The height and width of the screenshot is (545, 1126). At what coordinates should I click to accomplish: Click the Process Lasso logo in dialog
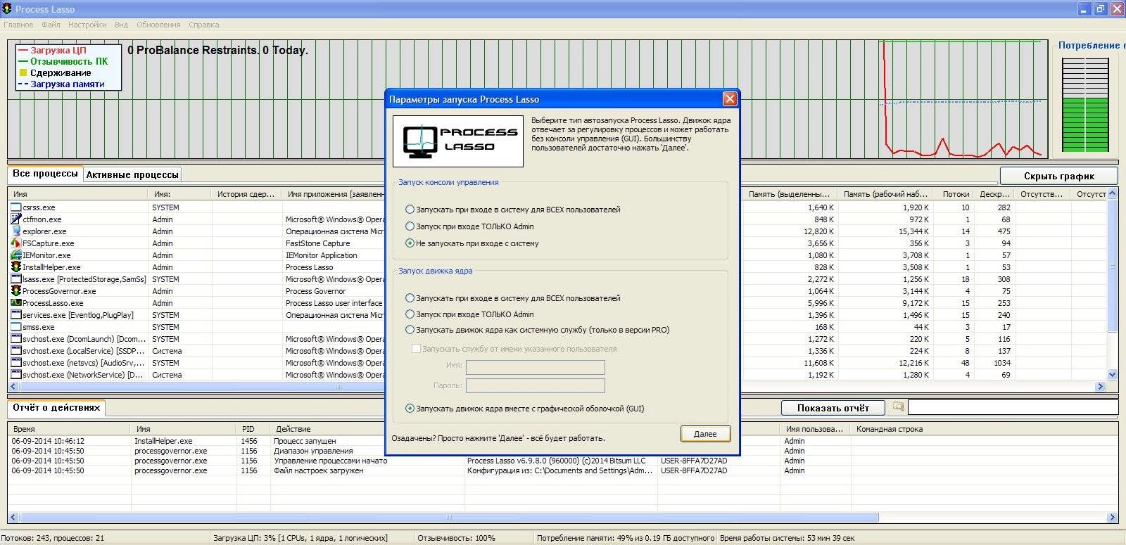tap(458, 141)
